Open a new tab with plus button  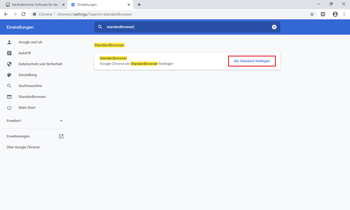[x=139, y=5]
